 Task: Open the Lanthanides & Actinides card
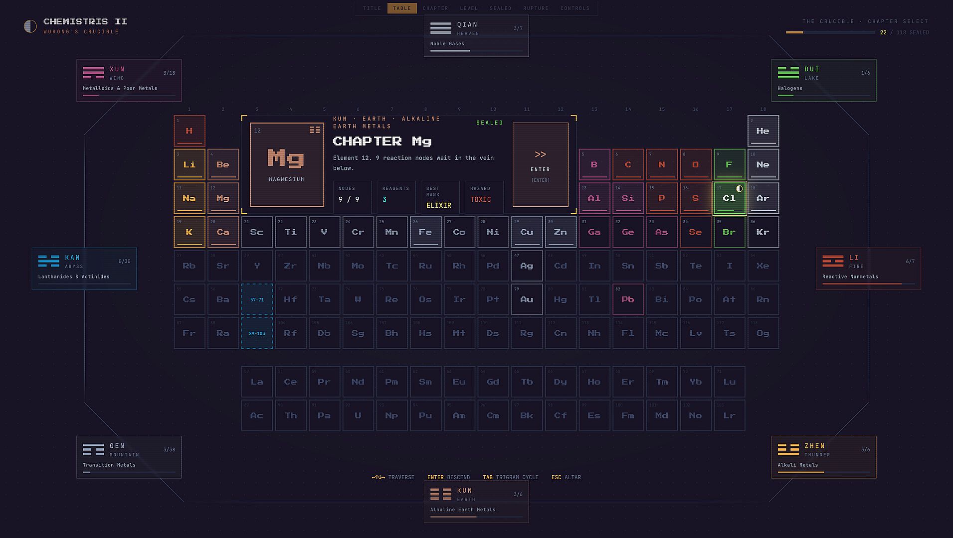[x=84, y=269]
